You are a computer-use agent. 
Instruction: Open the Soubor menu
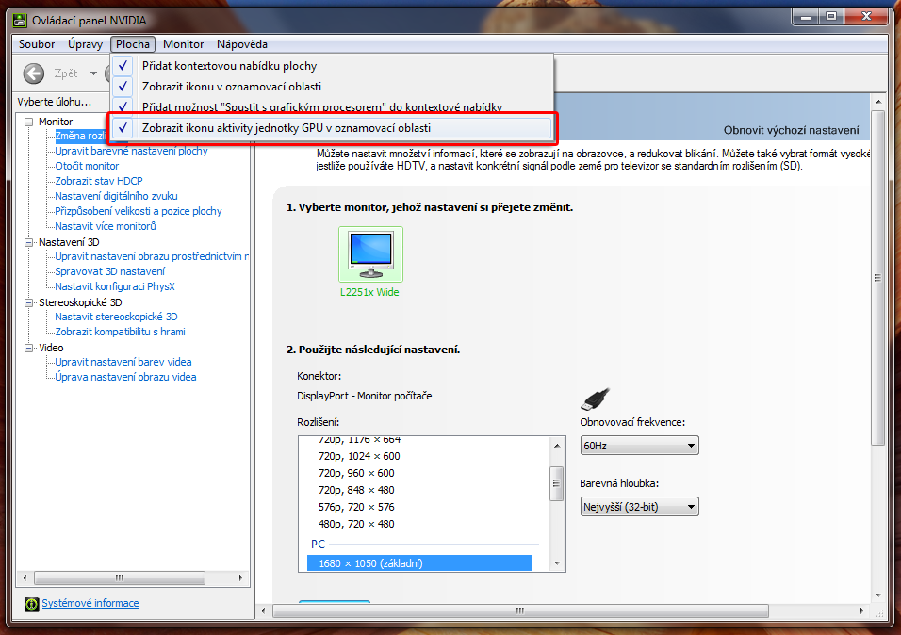point(37,44)
